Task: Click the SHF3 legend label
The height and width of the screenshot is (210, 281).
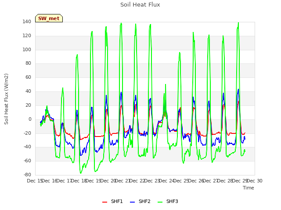Action: (x=172, y=201)
